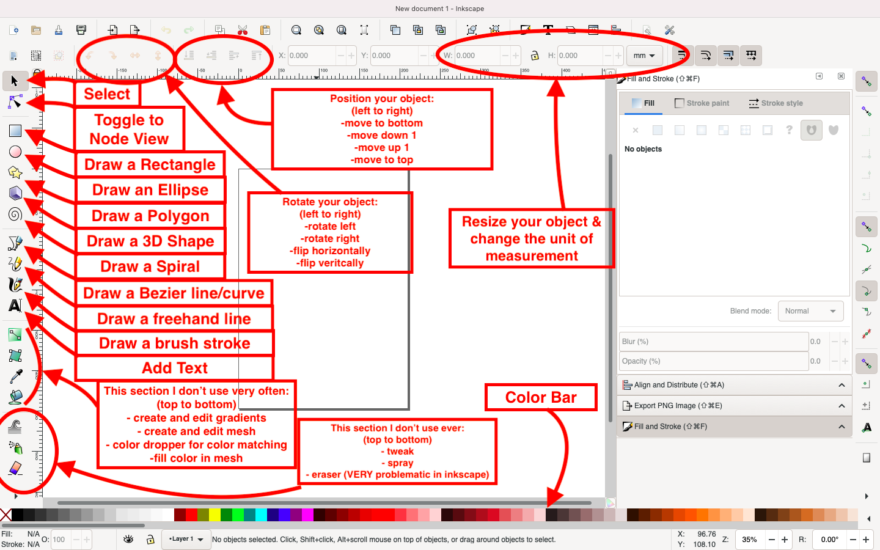Choose the Tweak tool

point(15,427)
